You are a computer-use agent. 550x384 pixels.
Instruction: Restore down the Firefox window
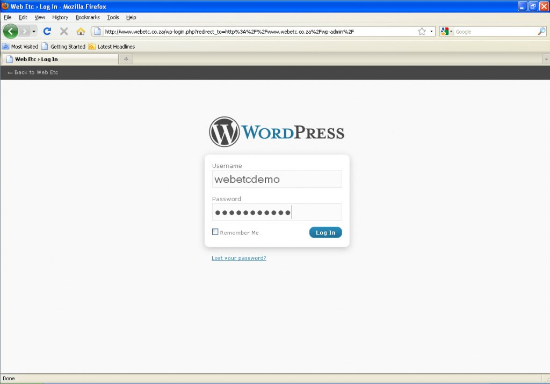point(533,6)
